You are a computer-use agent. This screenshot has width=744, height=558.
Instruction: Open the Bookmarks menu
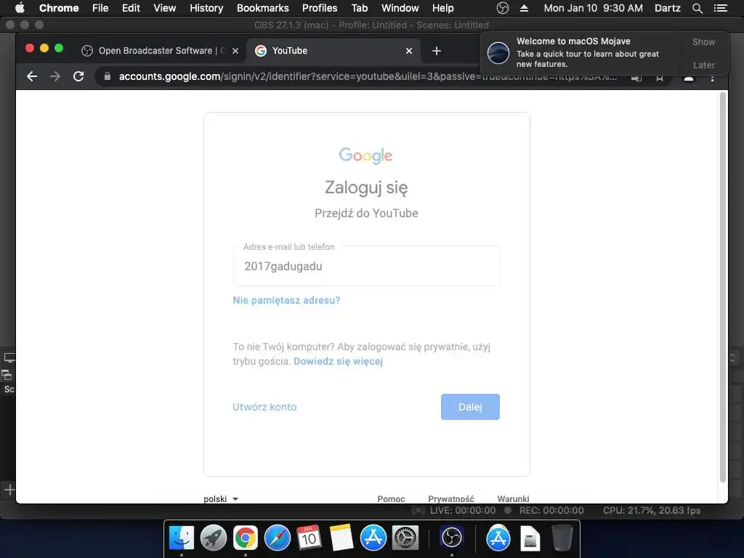[x=263, y=8]
